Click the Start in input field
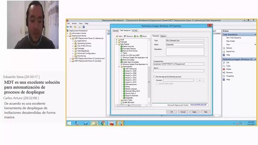Image resolution: width=258 pixels, height=145 pixels. 179,71
